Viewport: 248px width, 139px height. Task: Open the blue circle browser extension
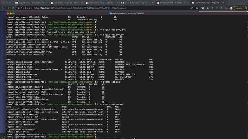[203, 8]
